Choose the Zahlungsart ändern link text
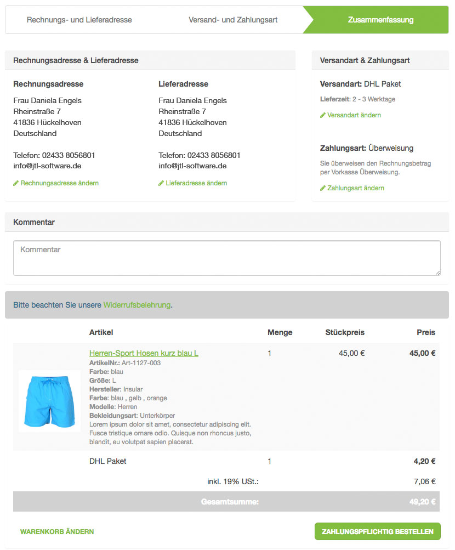The width and height of the screenshot is (455, 550). click(356, 188)
